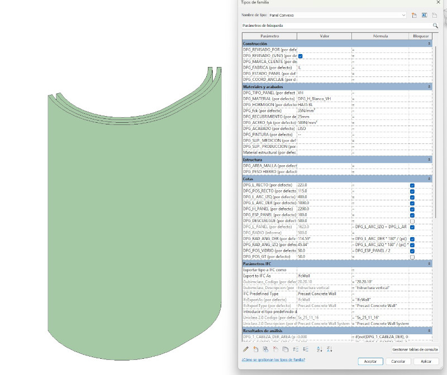Viewport: 447px width, 375px height.
Task: Click the Rename family type icon
Action: 425,16
